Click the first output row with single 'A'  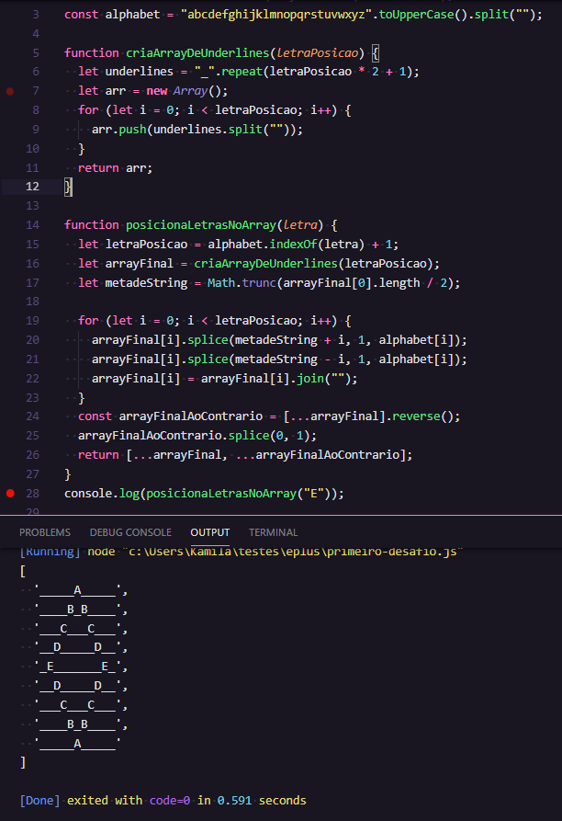[x=81, y=590]
